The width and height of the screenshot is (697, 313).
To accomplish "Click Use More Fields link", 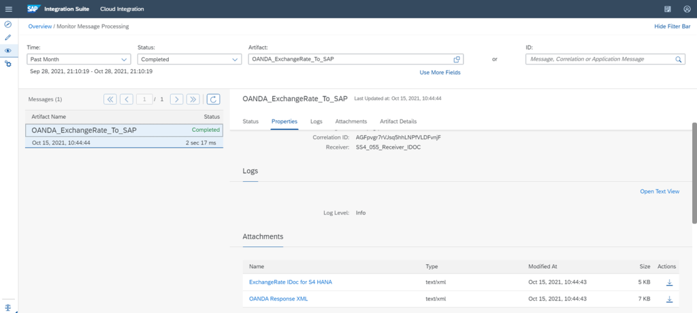I will coord(440,73).
